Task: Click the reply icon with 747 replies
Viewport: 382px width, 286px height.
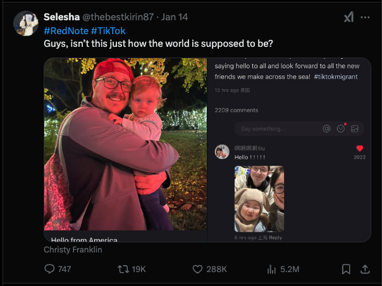Action: 49,269
